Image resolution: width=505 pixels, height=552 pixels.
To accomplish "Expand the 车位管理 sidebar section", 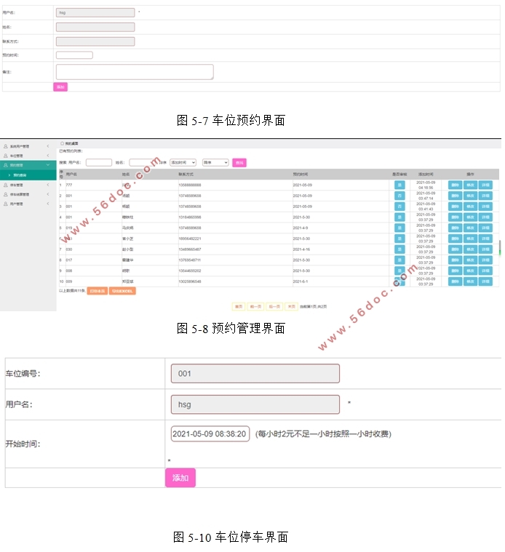I will [x=27, y=156].
